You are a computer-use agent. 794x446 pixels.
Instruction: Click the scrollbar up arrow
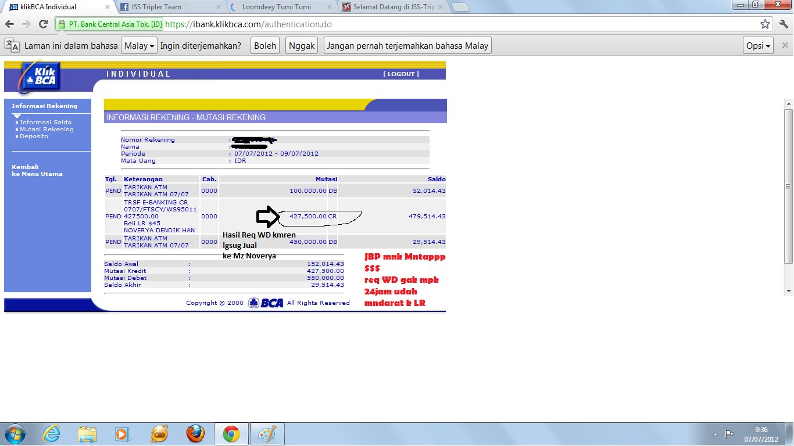point(788,103)
